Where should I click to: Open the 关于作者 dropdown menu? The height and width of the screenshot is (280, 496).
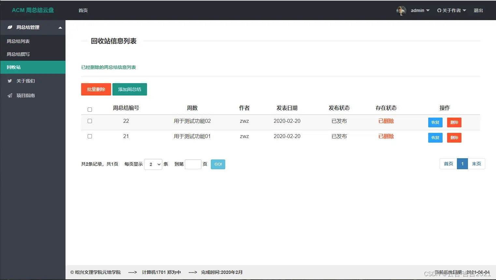[x=452, y=10]
